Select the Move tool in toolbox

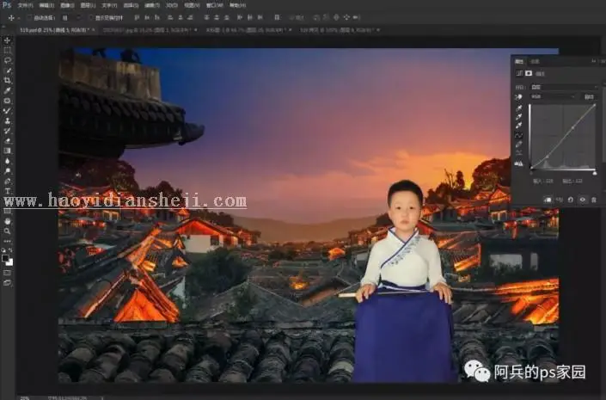[8, 40]
